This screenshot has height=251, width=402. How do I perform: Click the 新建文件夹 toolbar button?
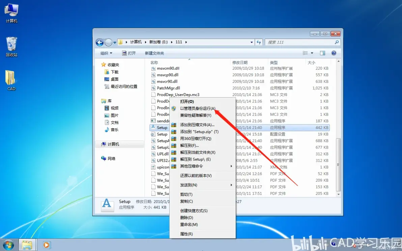coord(154,53)
